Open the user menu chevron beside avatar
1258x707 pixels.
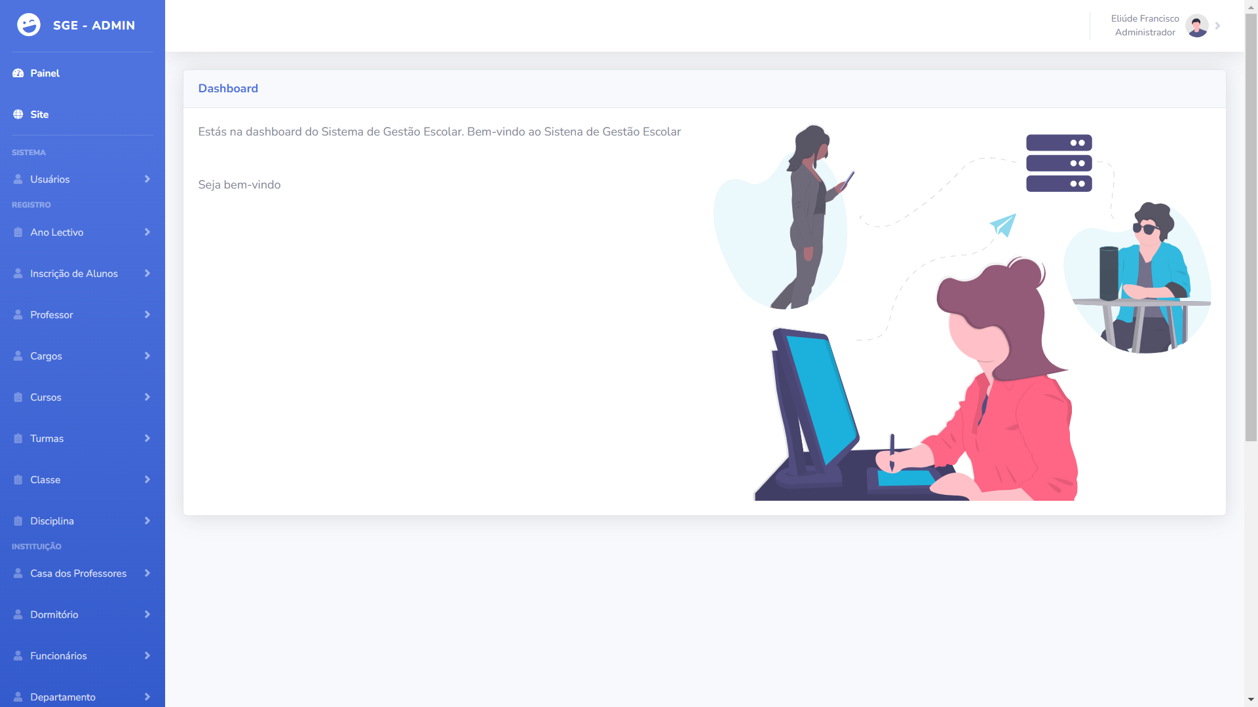1217,26
